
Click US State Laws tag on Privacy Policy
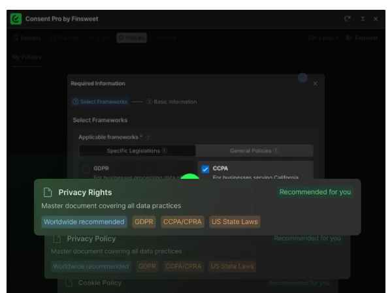[232, 266]
